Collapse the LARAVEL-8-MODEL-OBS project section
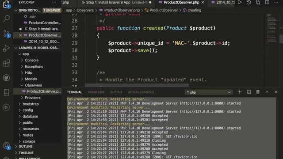Screen dimensions: 283x159 pyautogui.click(x=16, y=48)
